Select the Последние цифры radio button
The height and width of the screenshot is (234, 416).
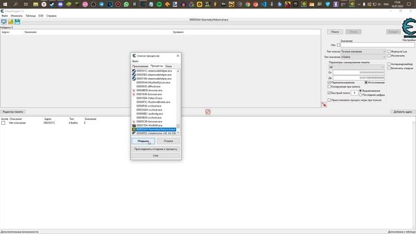pyautogui.click(x=361, y=95)
